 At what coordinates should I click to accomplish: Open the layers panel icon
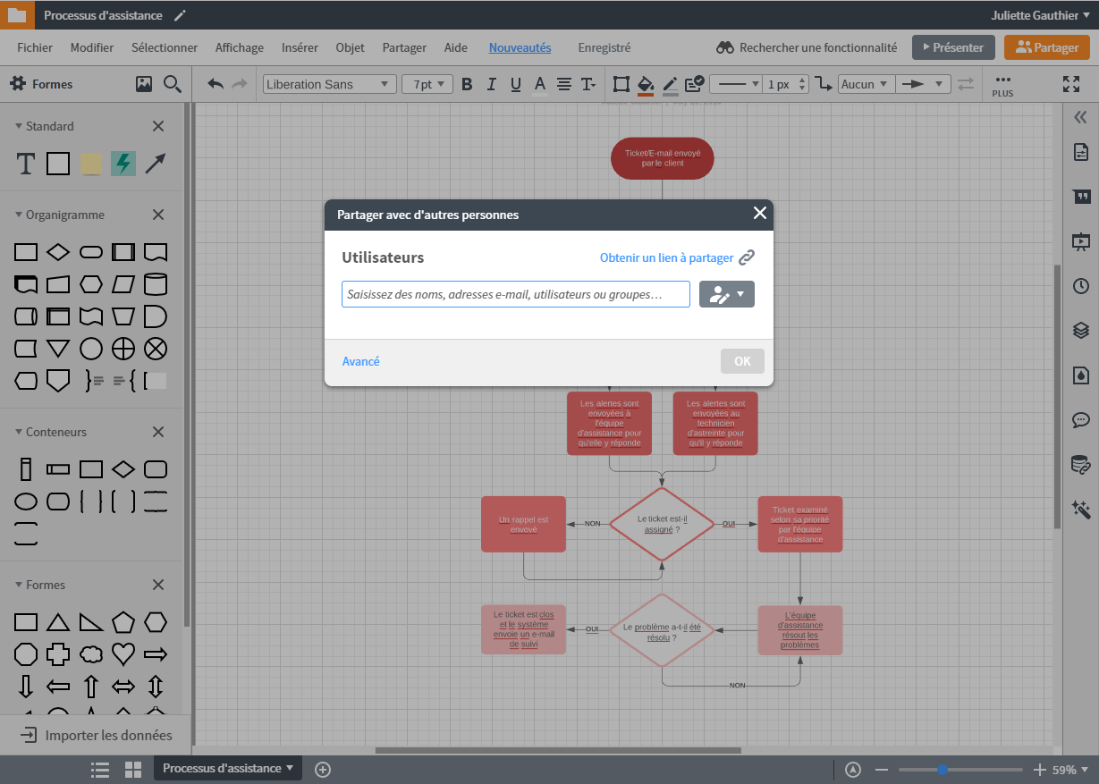[x=1080, y=331]
